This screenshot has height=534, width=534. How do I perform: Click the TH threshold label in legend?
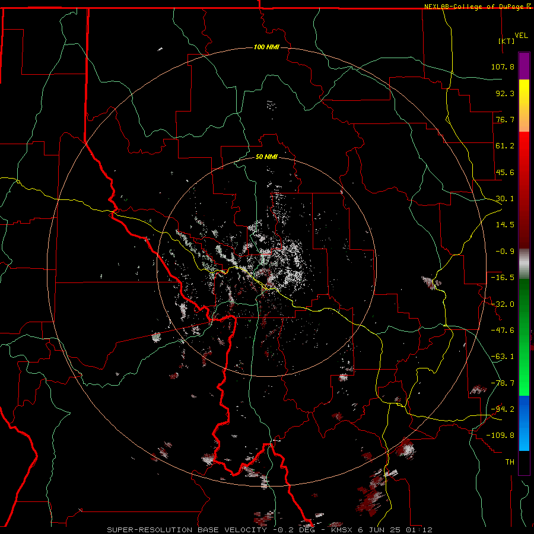click(510, 462)
